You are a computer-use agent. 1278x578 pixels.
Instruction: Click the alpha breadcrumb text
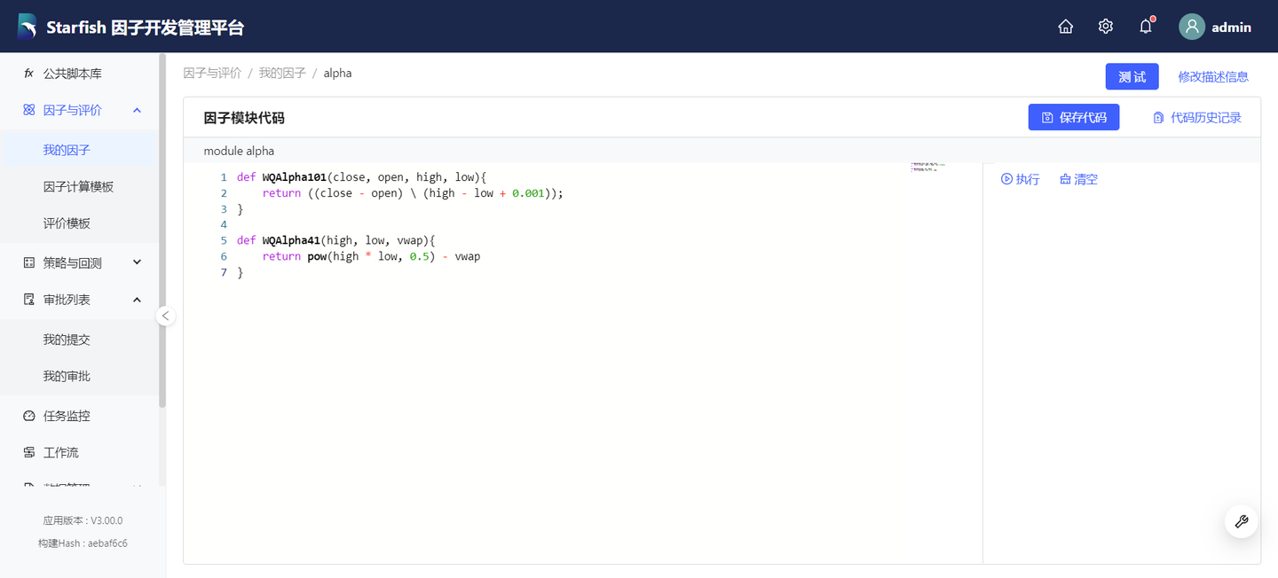[x=337, y=73]
